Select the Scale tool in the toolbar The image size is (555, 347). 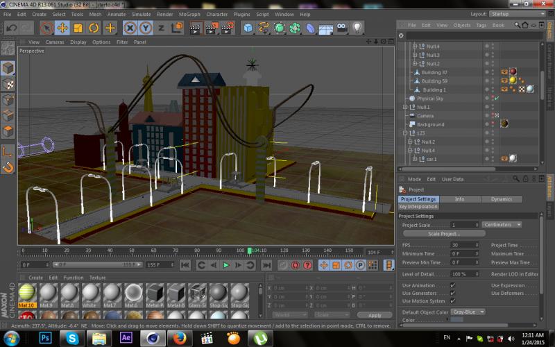78,28
